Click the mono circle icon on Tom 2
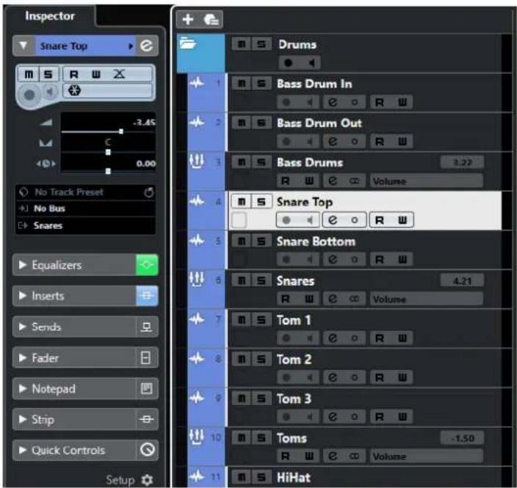This screenshot has height=488, width=517. coord(355,378)
